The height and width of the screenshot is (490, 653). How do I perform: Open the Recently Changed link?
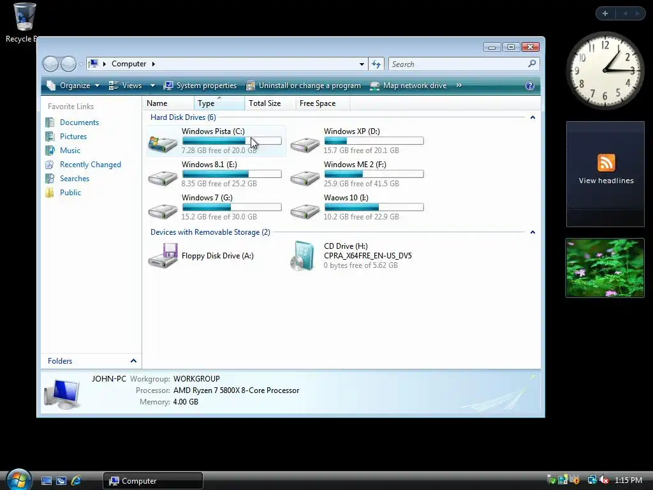coord(91,165)
